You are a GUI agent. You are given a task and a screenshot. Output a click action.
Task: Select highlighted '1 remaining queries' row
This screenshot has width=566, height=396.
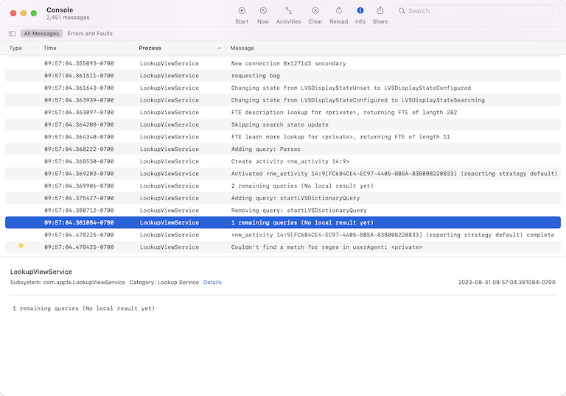(x=283, y=222)
